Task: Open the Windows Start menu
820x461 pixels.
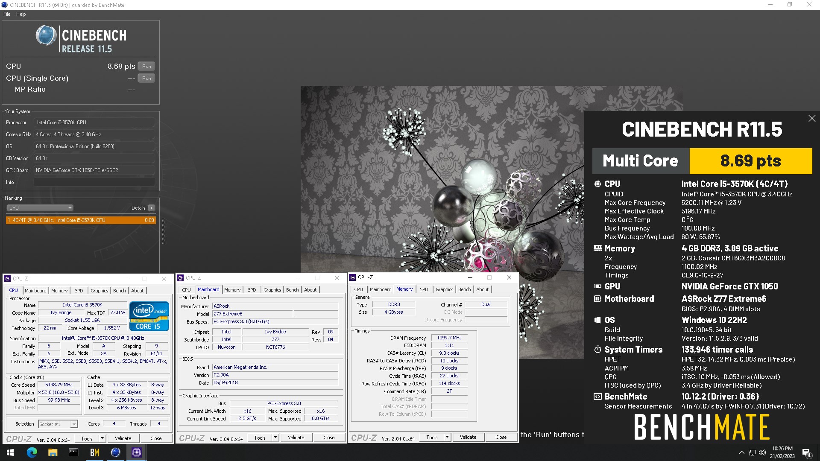Action: (10, 452)
